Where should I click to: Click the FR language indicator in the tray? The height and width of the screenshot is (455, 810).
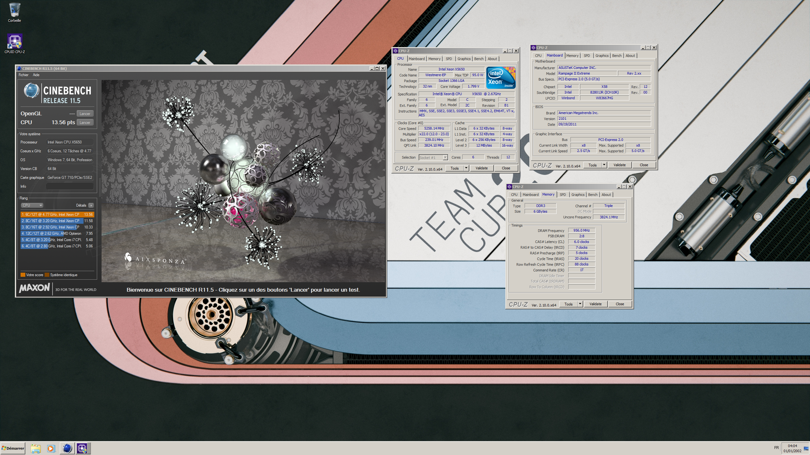pyautogui.click(x=776, y=447)
